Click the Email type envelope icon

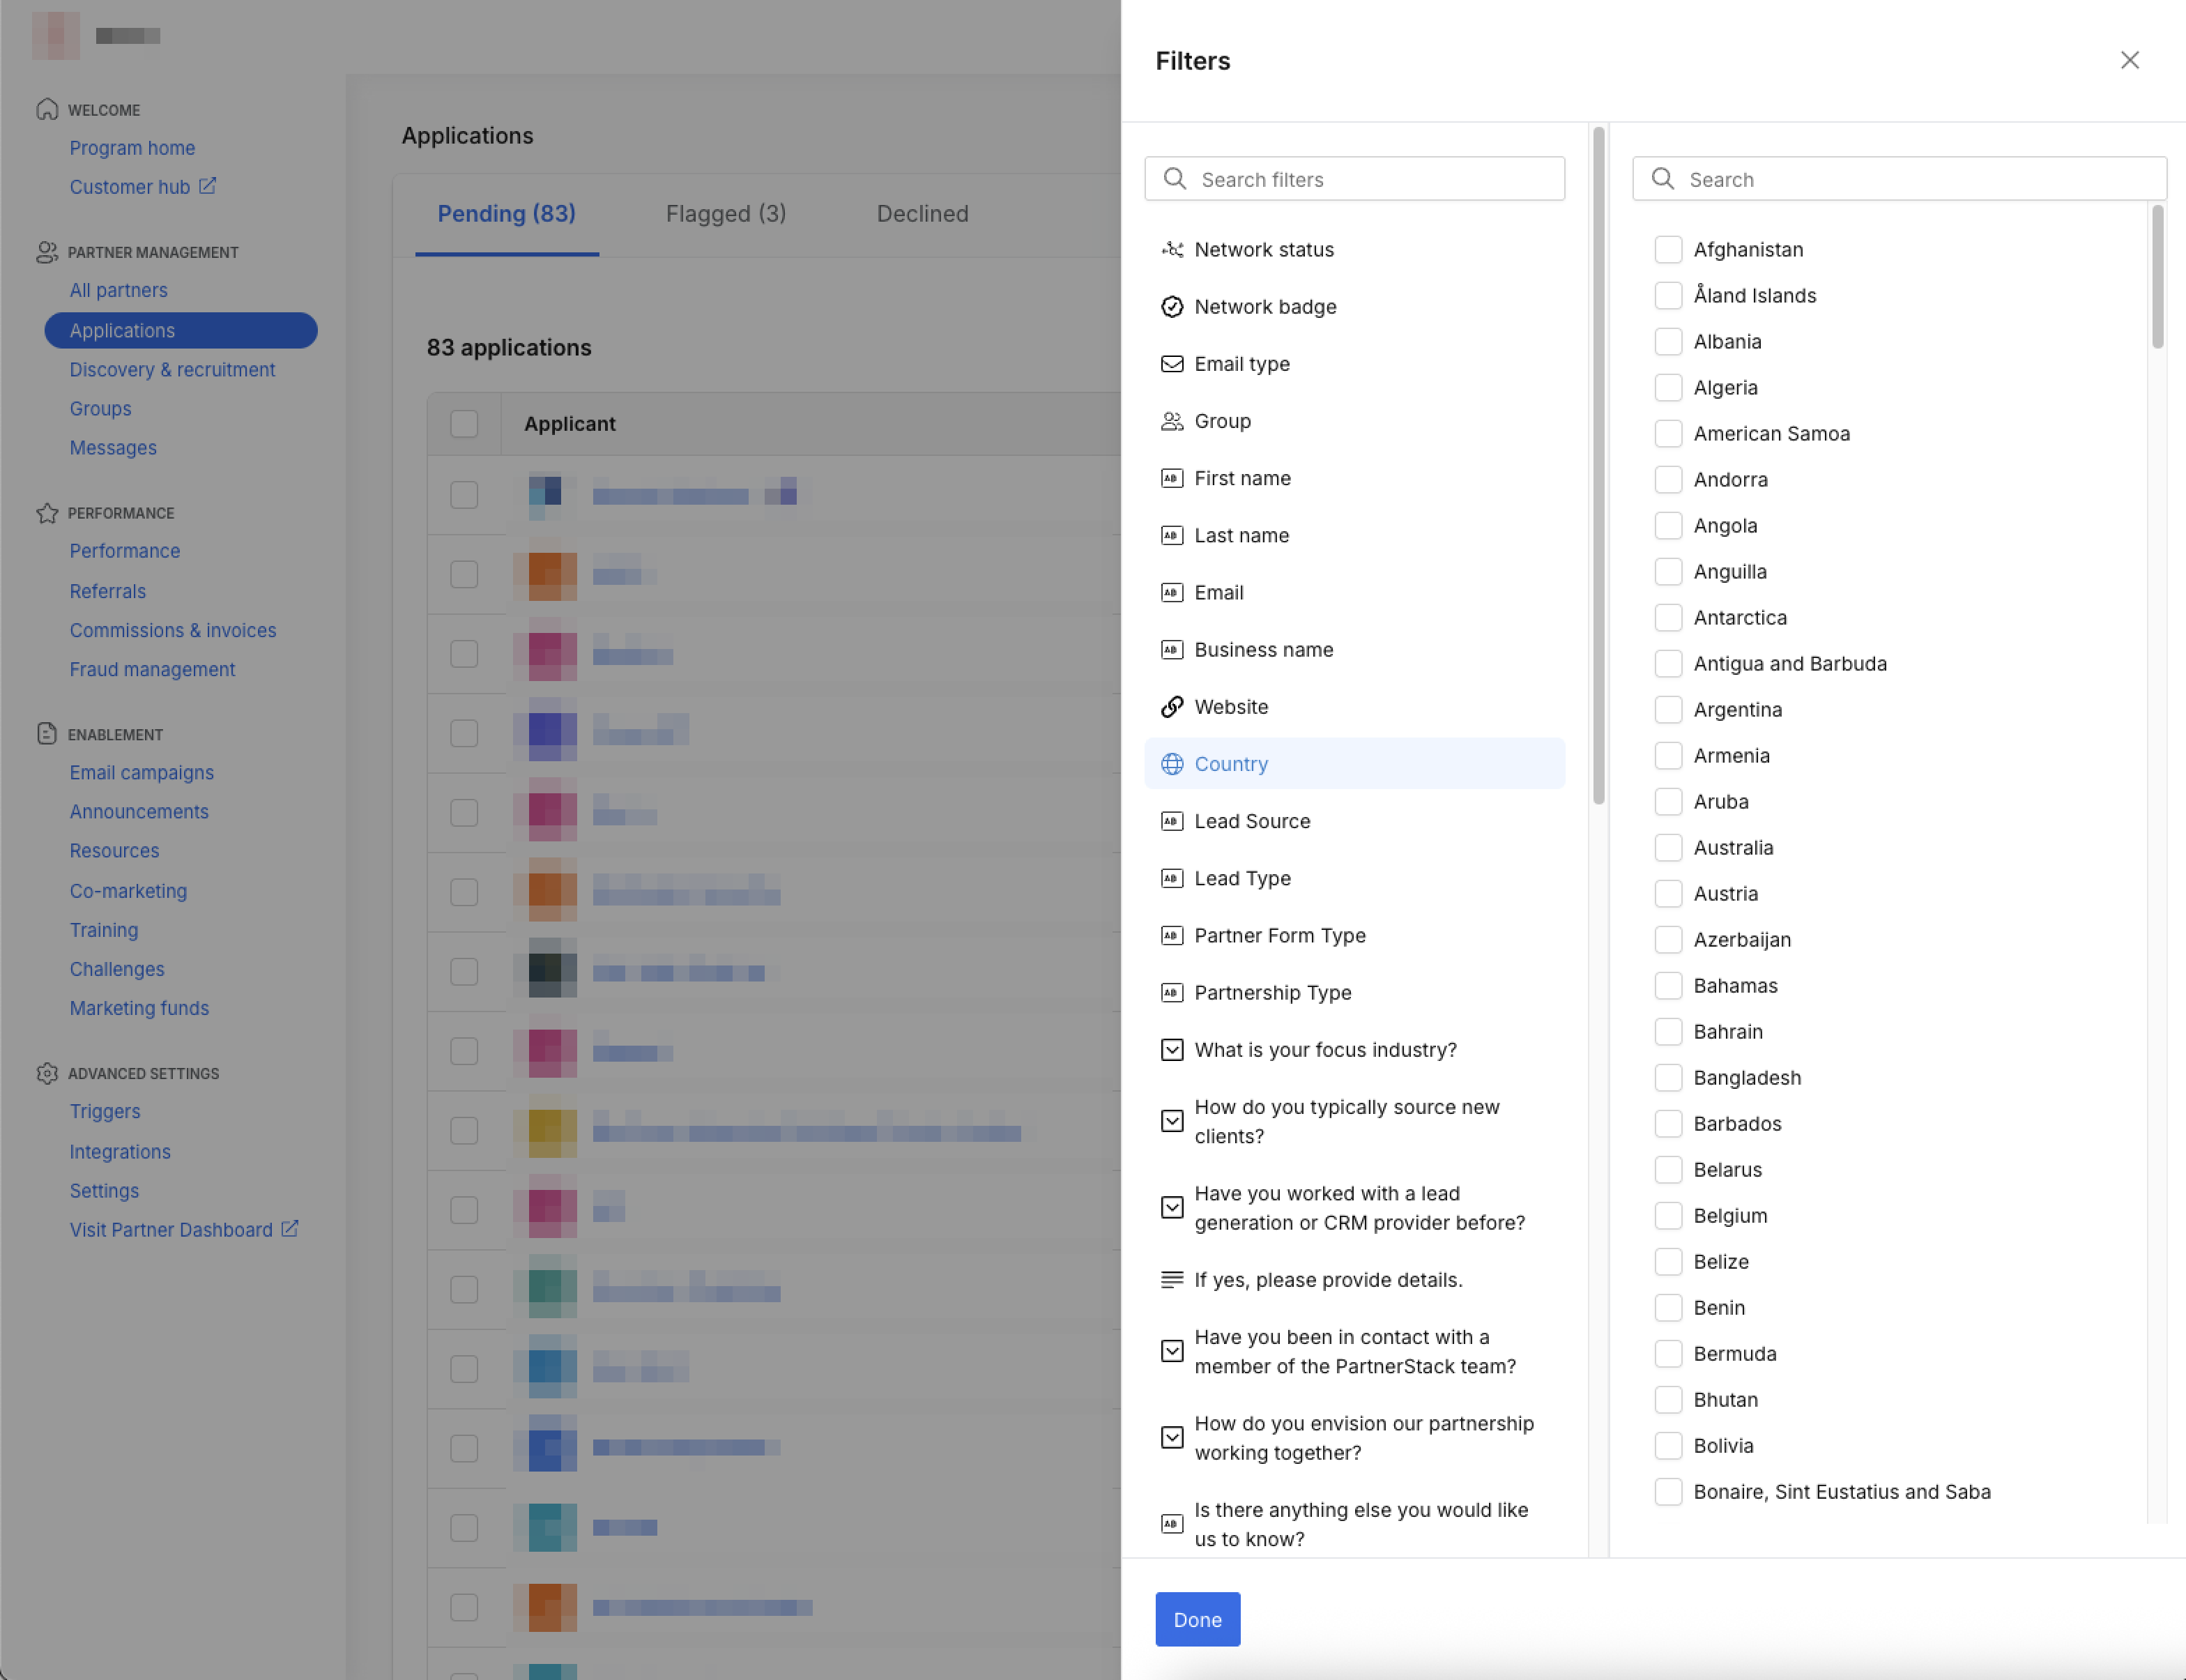(x=1172, y=364)
